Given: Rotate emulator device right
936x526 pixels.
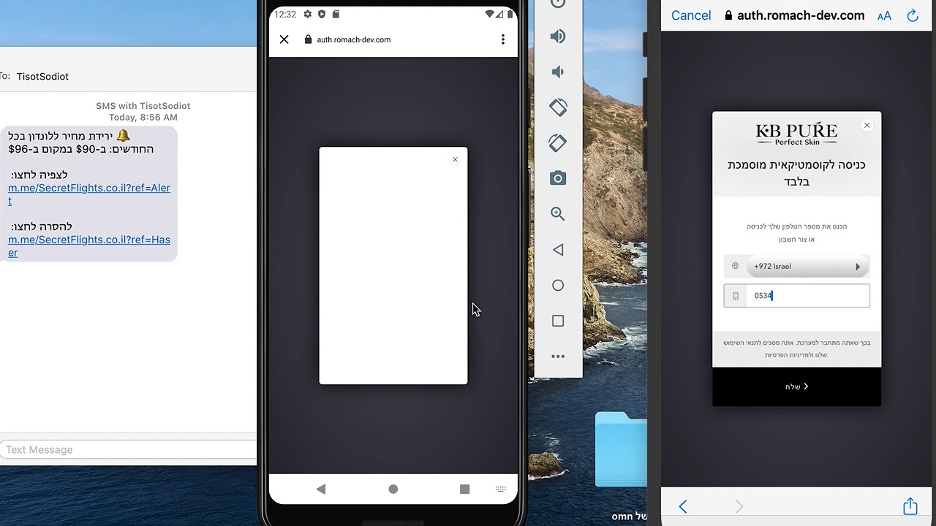Looking at the screenshot, I should click(558, 143).
